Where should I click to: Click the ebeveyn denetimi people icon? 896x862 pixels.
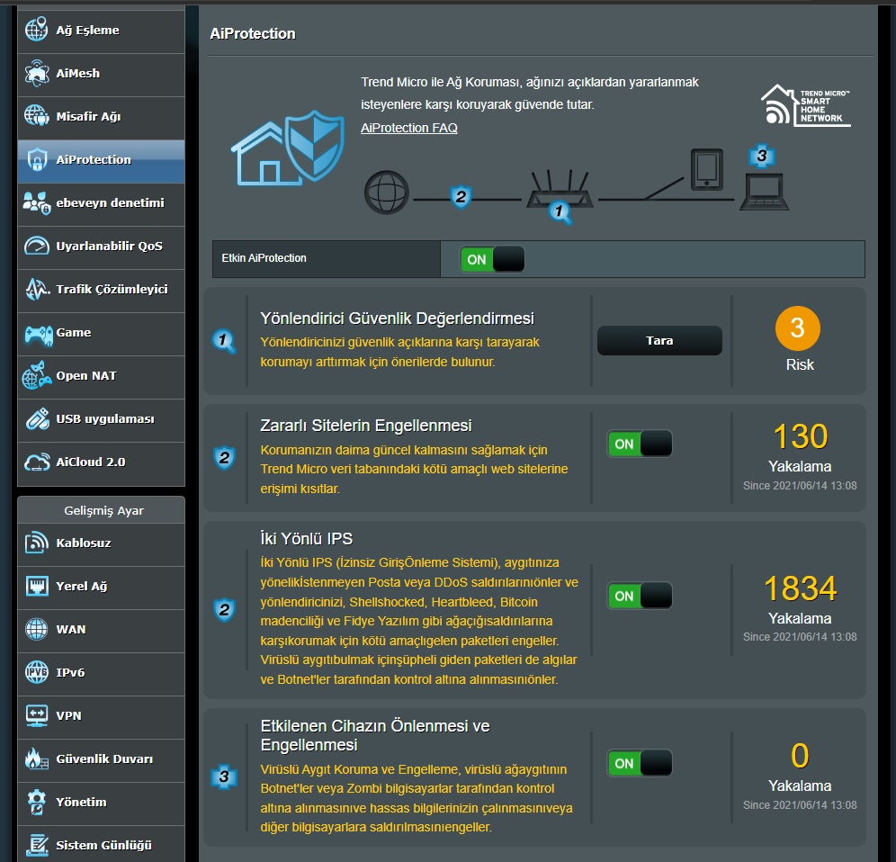point(37,203)
